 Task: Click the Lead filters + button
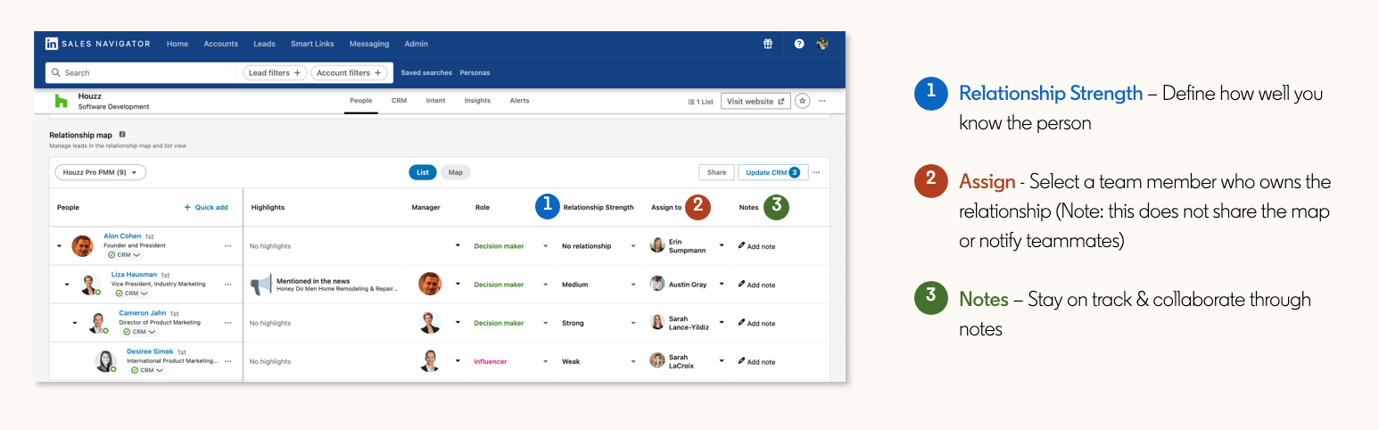pos(275,73)
